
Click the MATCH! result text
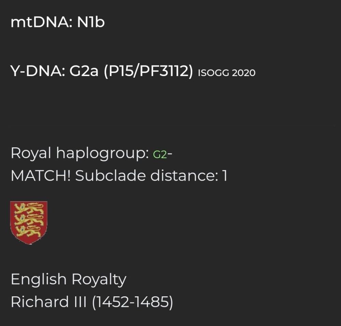coord(41,176)
